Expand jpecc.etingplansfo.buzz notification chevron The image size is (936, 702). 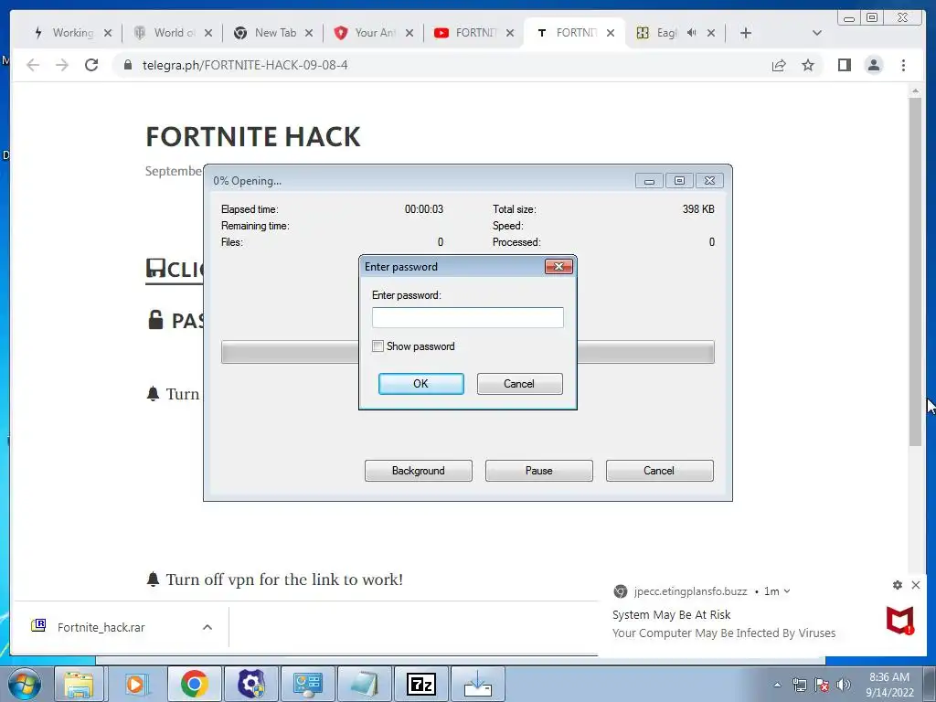787,591
